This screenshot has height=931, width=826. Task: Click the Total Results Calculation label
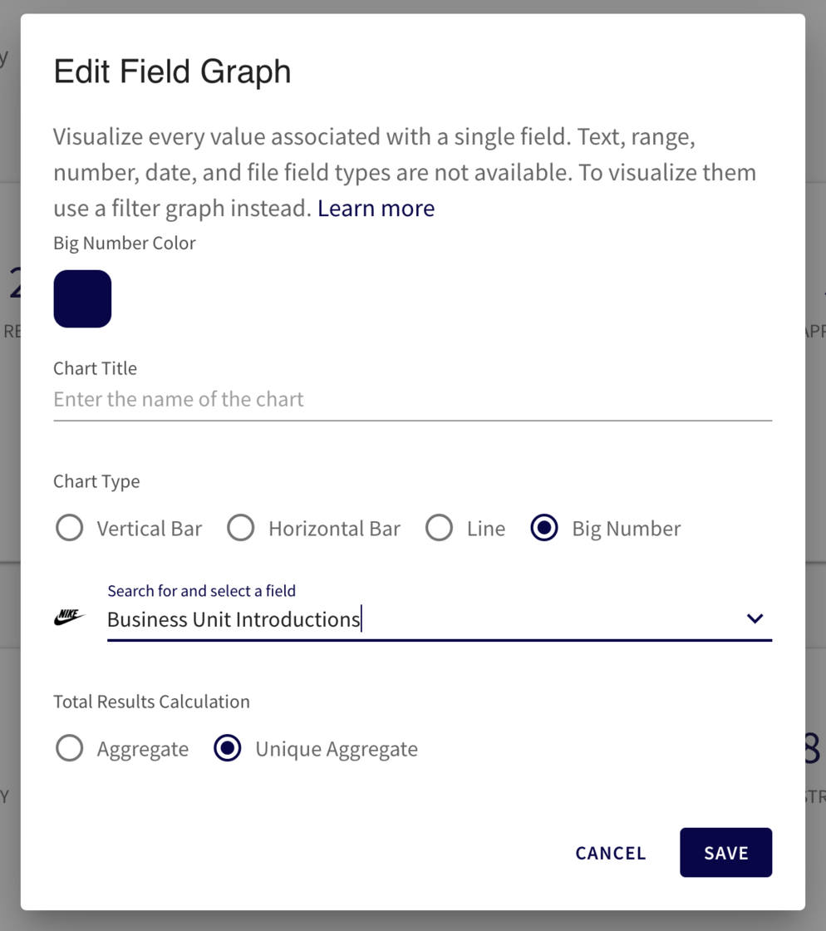pyautogui.click(x=151, y=702)
